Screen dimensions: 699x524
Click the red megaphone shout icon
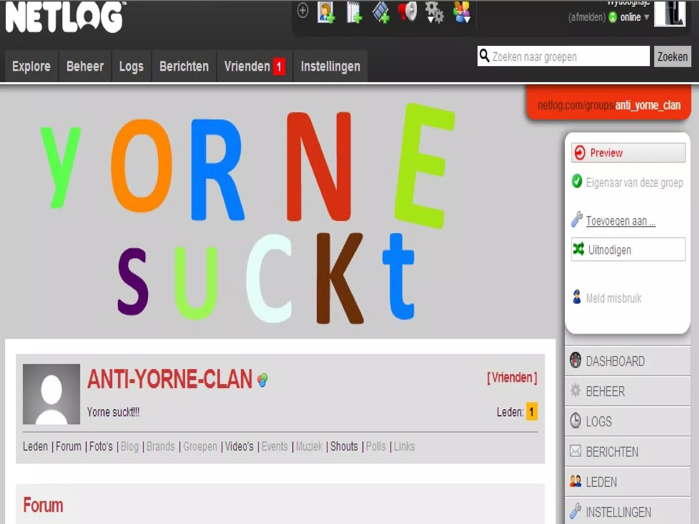[408, 12]
